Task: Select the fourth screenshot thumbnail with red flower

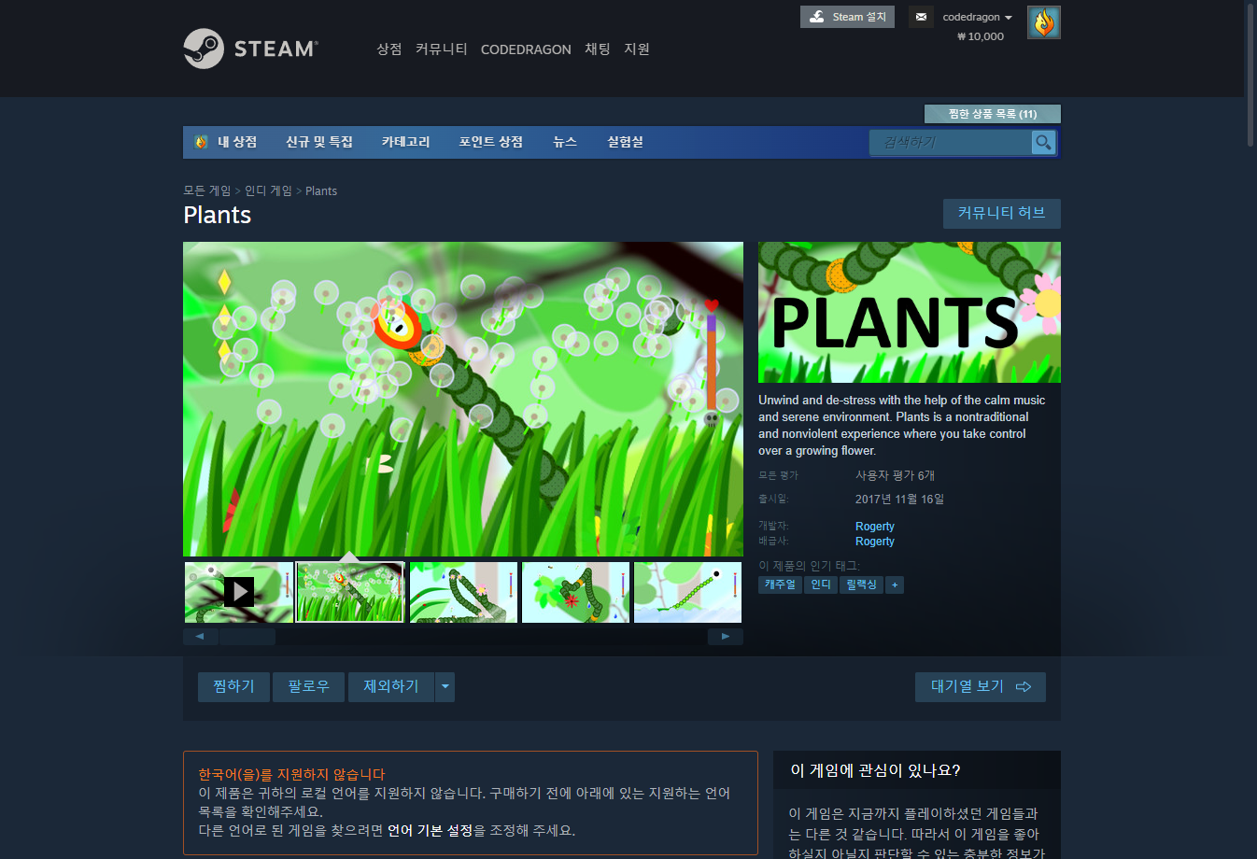Action: [x=575, y=592]
